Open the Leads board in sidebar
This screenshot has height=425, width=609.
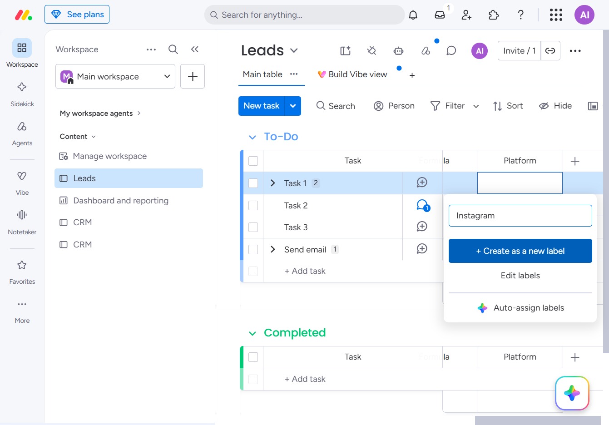pos(129,178)
